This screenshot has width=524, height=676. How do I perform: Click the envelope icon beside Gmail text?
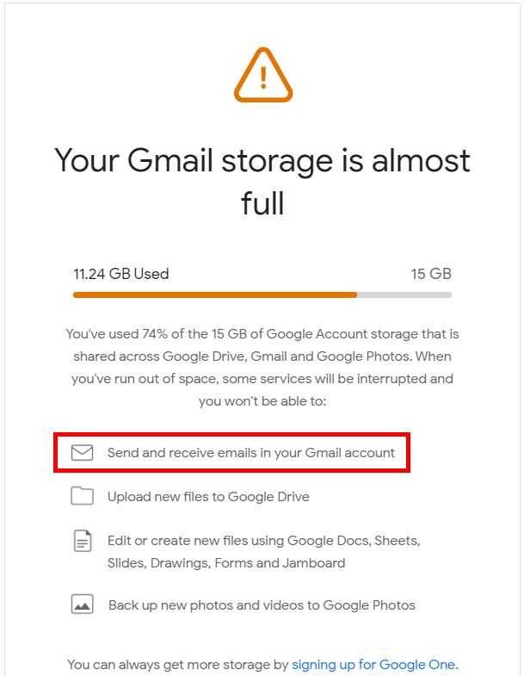(82, 452)
